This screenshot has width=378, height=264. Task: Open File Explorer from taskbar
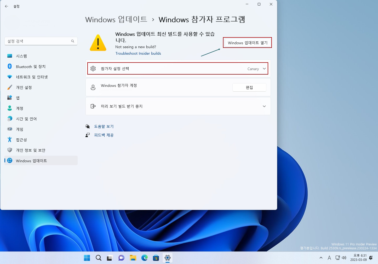click(133, 258)
